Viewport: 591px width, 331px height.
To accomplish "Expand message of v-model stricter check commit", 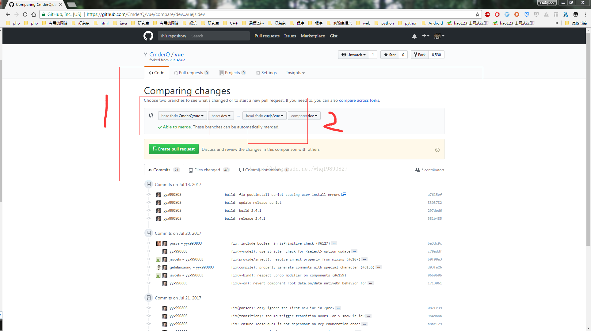I will (354, 251).
